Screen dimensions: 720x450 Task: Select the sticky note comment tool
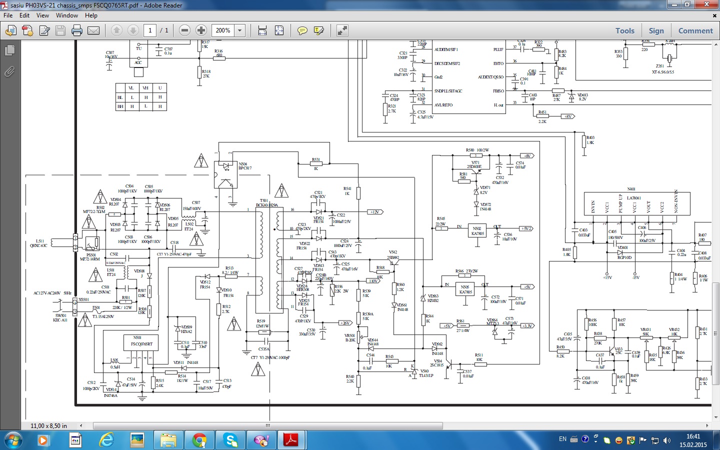click(x=302, y=31)
